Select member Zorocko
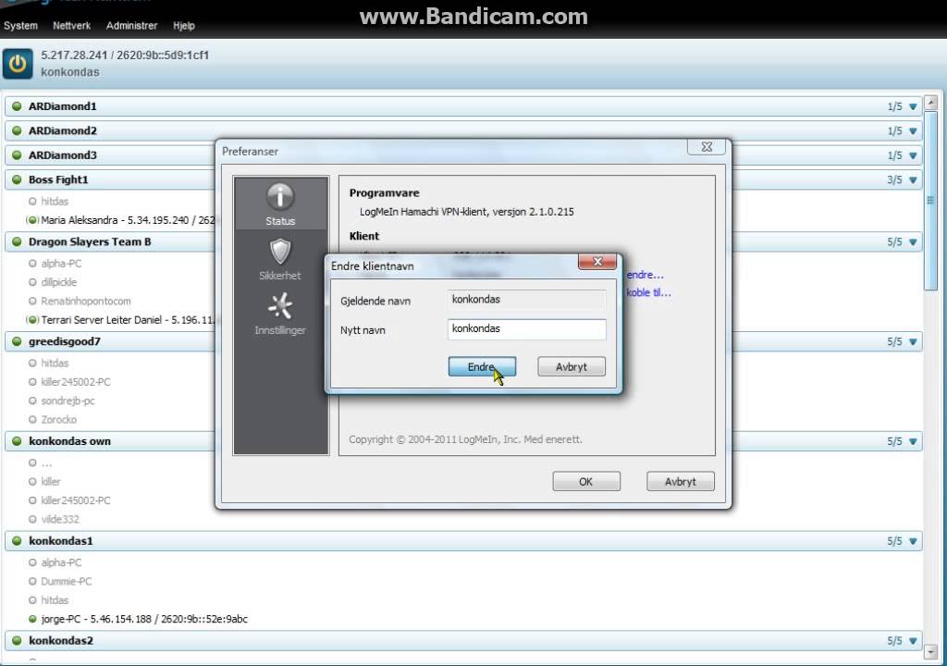The width and height of the screenshot is (947, 666). pos(58,419)
